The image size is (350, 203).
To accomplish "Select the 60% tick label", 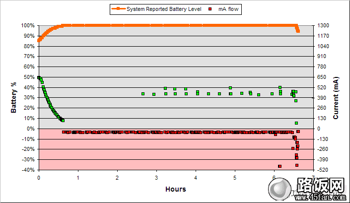I will [x=29, y=67].
